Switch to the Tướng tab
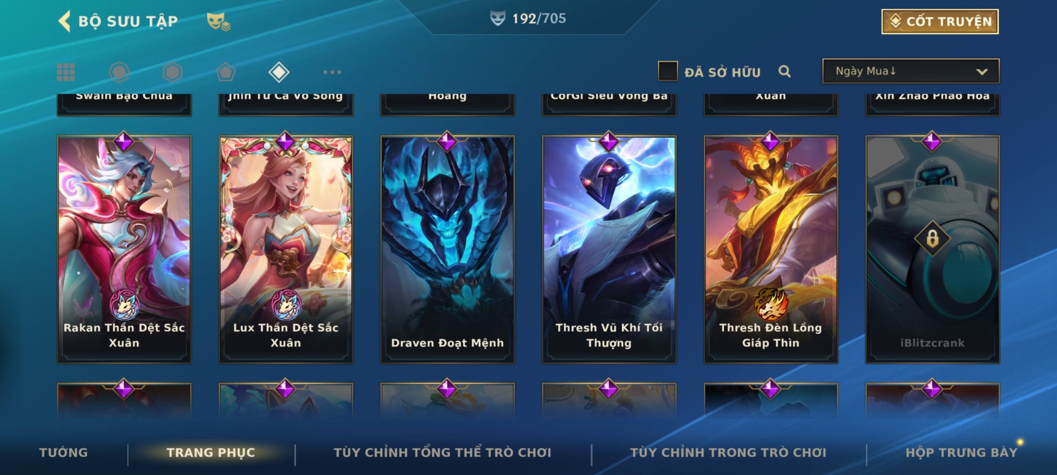Viewport: 1057px width, 475px height. (63, 453)
